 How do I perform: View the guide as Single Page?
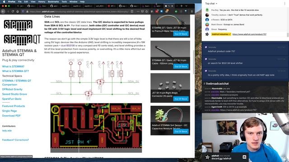[9, 111]
